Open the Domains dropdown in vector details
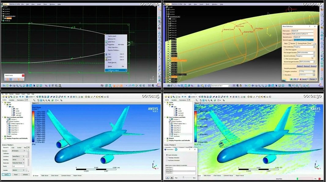Screen dimensions: 326x182 [18, 151]
